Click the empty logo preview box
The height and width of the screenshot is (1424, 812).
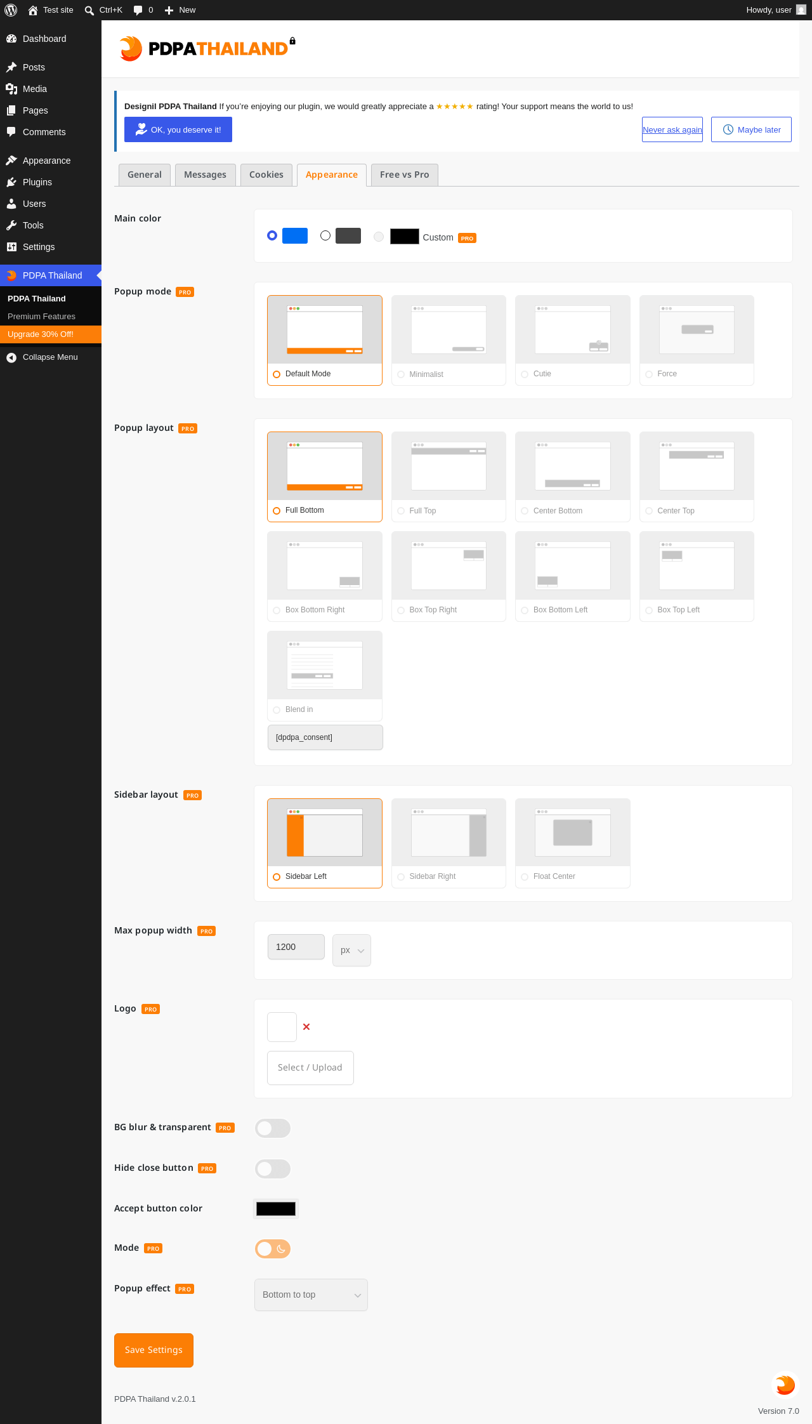(x=282, y=1027)
